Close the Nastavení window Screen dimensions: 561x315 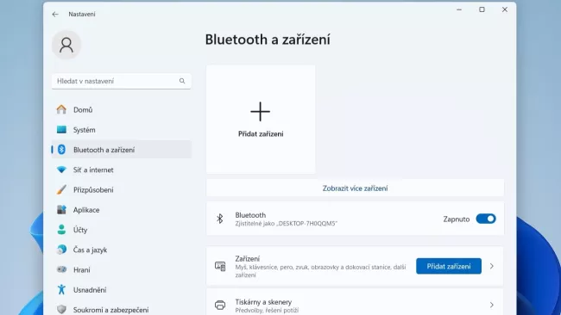[505, 9]
